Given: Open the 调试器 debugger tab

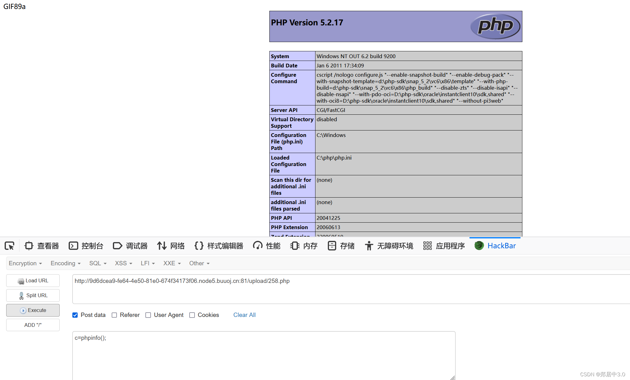Looking at the screenshot, I should tap(130, 246).
